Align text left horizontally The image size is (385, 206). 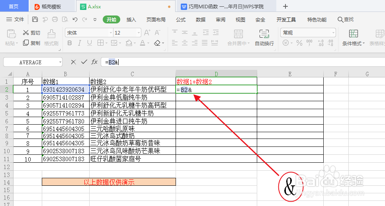click(x=175, y=43)
